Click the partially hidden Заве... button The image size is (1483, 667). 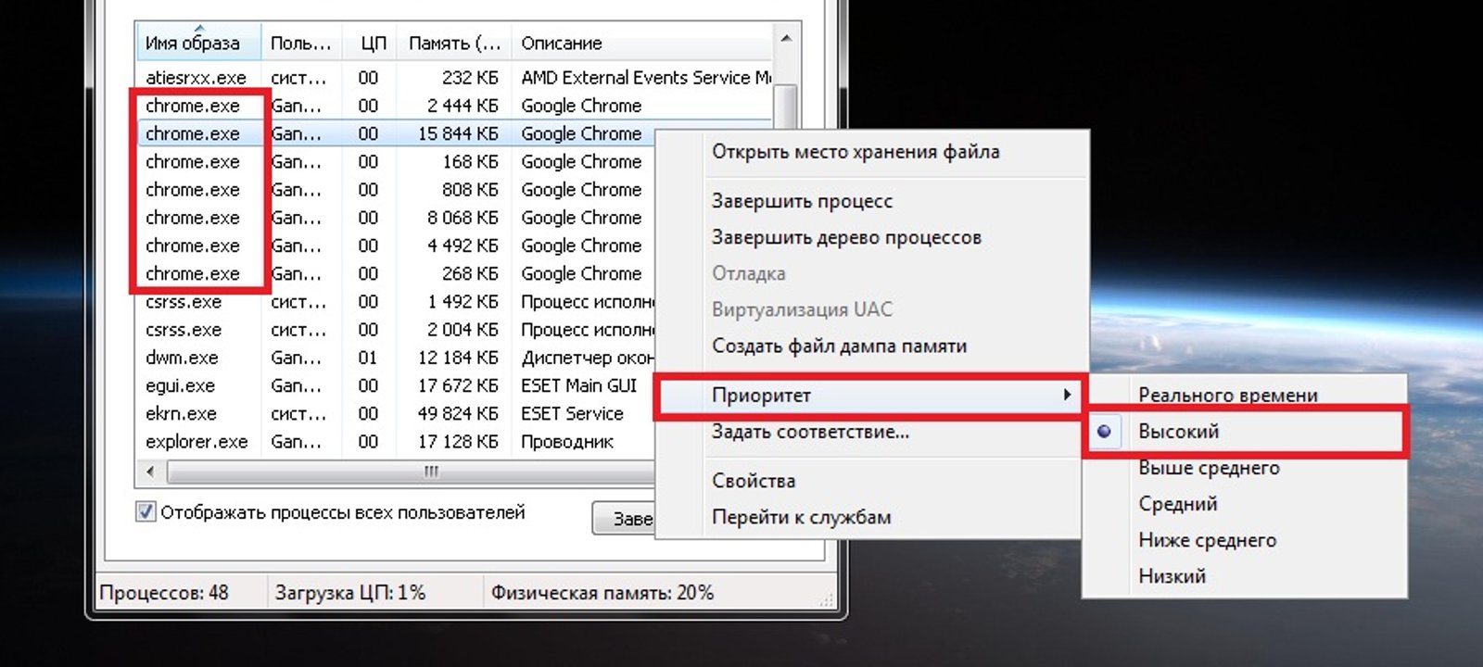click(x=624, y=519)
